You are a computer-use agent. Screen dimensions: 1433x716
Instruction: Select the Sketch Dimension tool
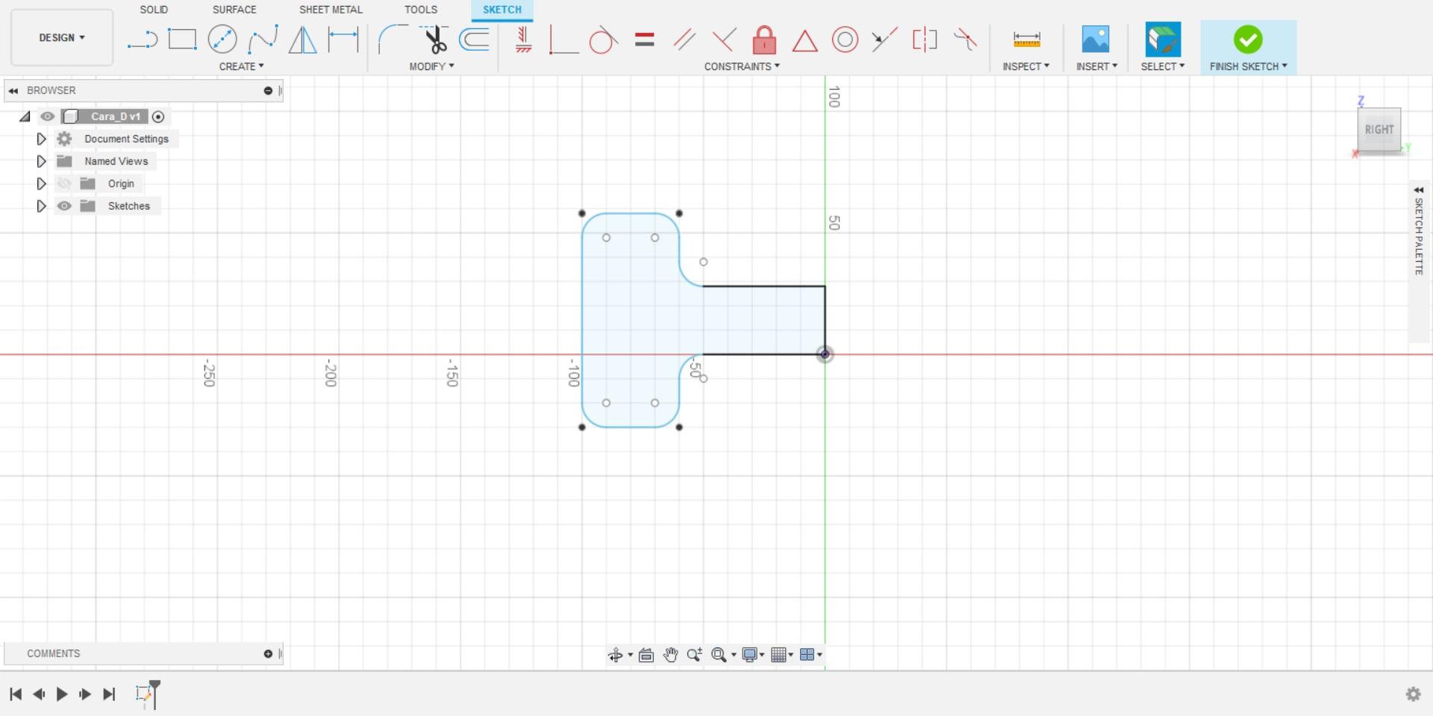pos(343,39)
